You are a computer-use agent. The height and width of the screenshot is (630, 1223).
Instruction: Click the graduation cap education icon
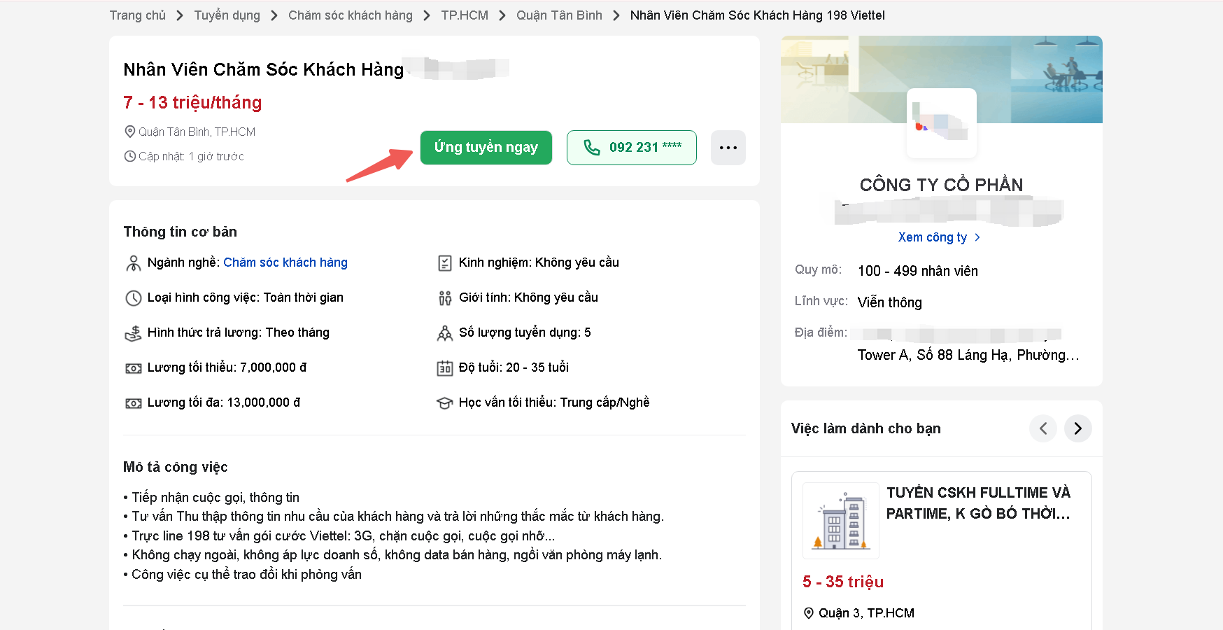click(444, 403)
